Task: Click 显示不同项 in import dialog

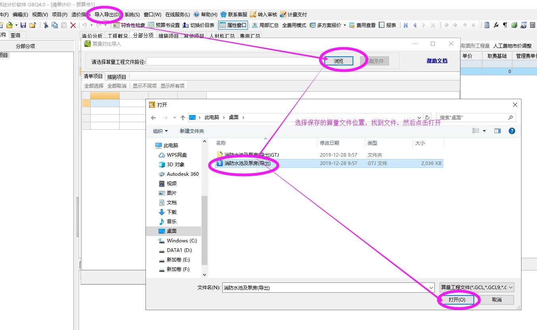Action: (x=145, y=86)
